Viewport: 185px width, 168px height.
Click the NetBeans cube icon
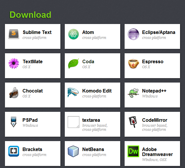[x=73, y=151]
